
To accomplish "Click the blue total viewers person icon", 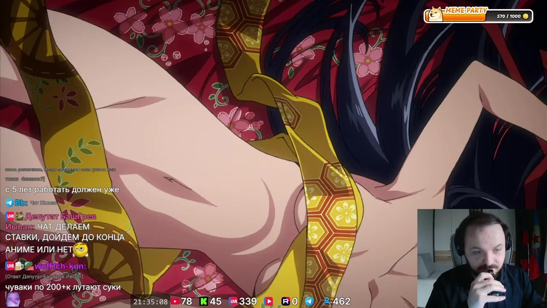I will point(327,302).
